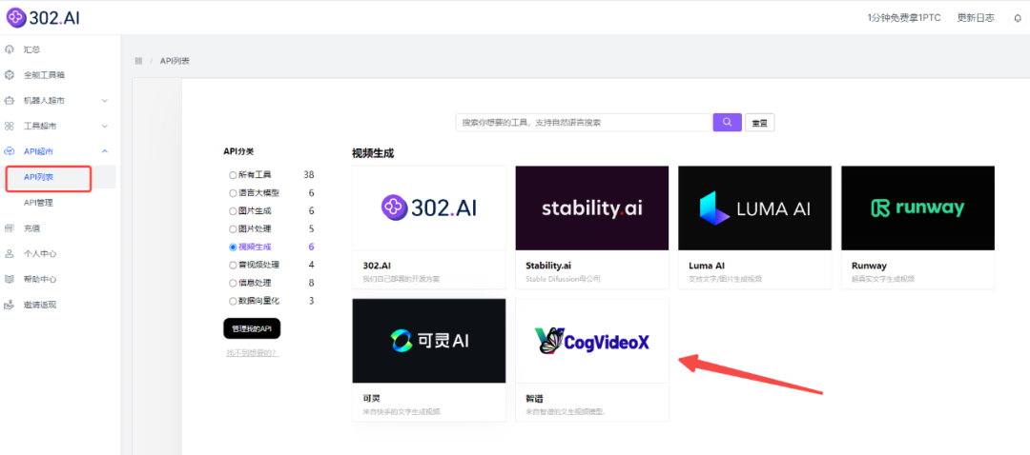
Task: Click the purple search magnifier button
Action: pos(727,123)
